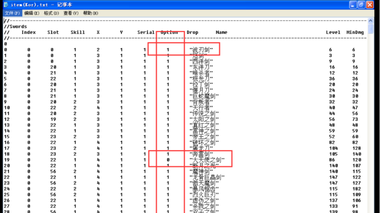Open the 查看(V) menu

pos(71,13)
